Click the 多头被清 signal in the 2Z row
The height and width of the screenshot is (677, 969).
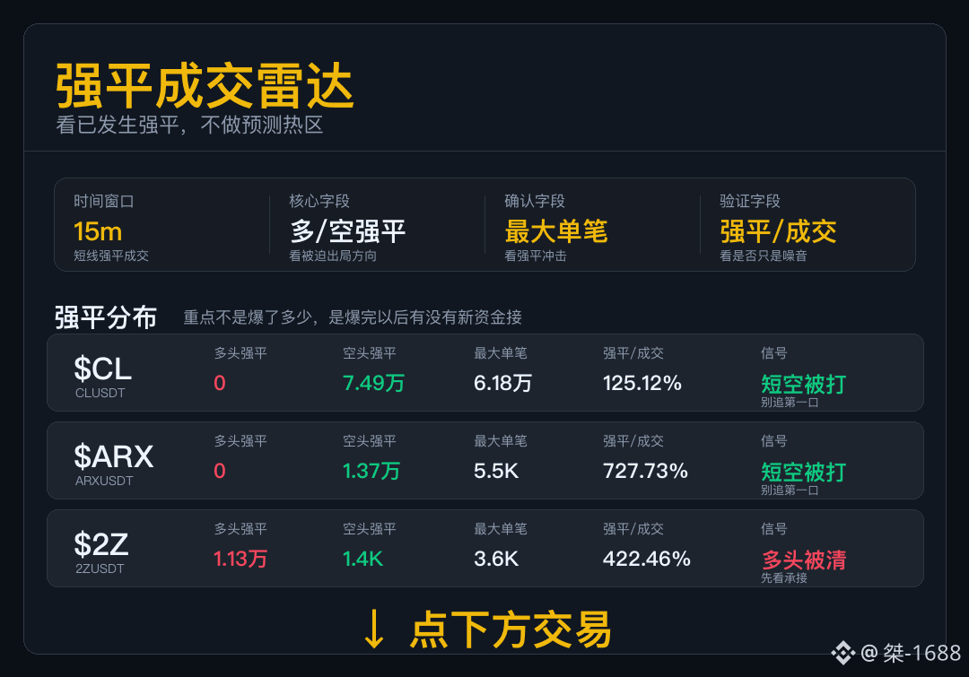click(x=803, y=560)
